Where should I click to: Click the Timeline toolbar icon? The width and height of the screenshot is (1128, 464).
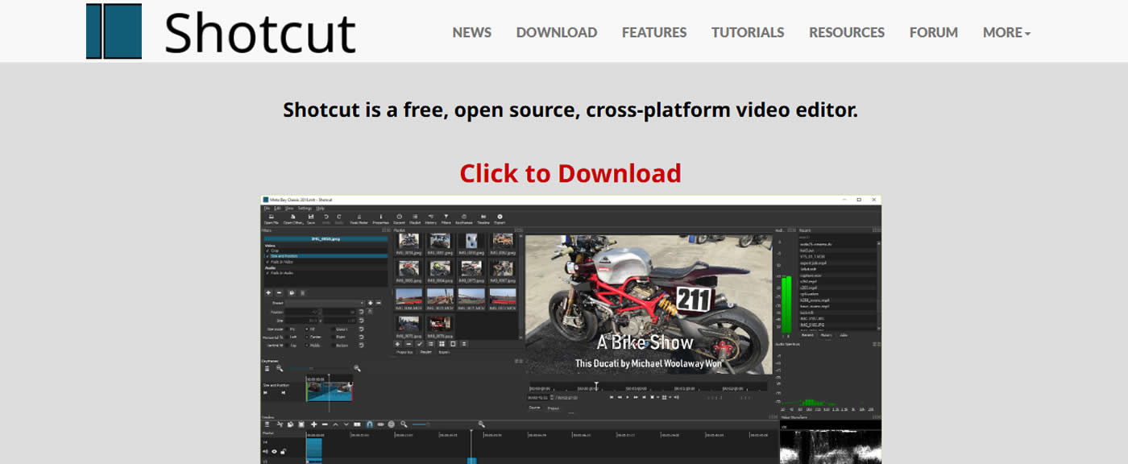pos(483,219)
